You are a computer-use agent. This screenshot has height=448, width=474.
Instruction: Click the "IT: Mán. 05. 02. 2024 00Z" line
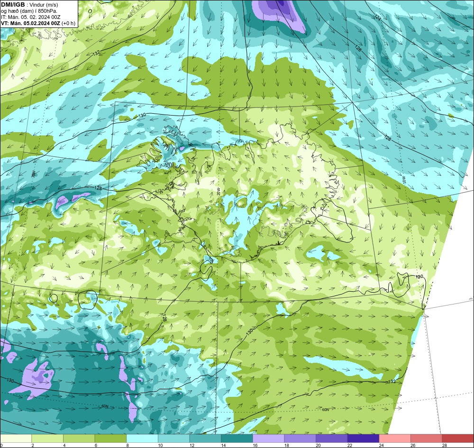(30, 17)
